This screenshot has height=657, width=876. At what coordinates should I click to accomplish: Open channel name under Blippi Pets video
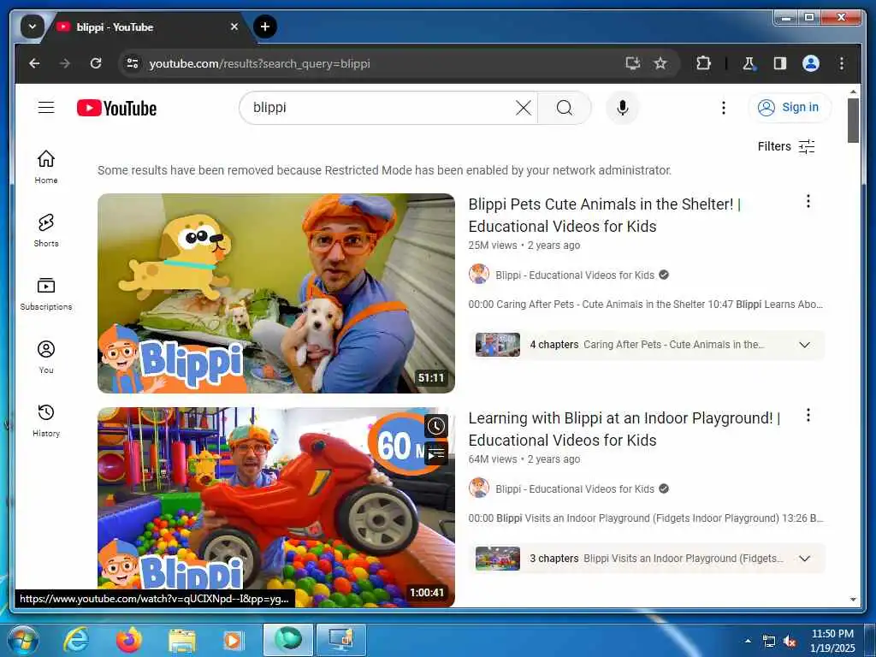pyautogui.click(x=574, y=275)
